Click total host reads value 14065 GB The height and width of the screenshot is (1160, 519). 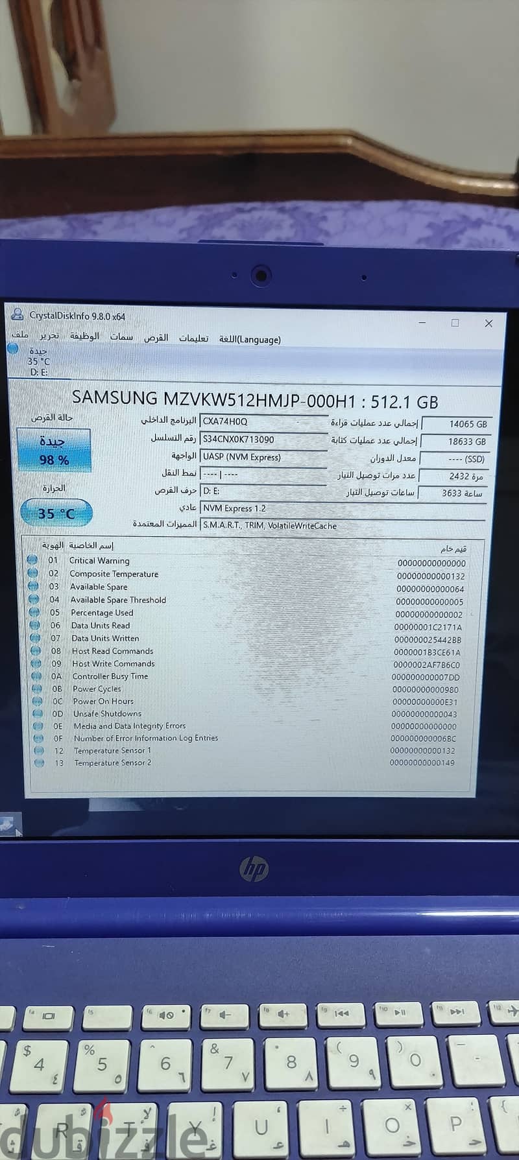(456, 424)
